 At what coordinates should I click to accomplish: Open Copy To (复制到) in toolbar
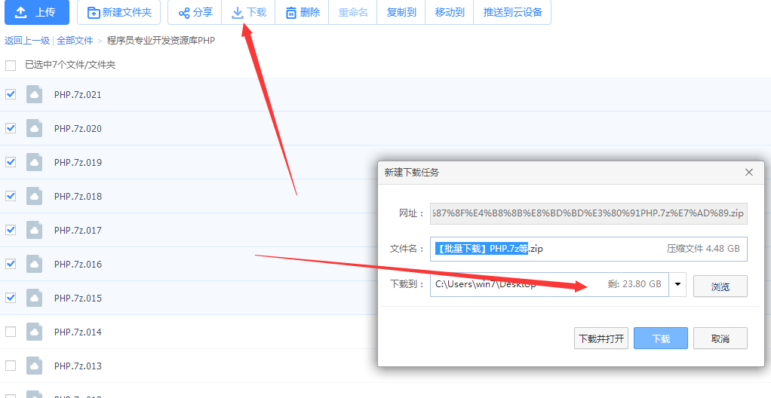[401, 12]
